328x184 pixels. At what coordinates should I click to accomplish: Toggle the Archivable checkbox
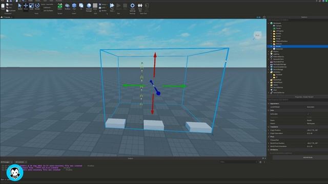click(308, 114)
